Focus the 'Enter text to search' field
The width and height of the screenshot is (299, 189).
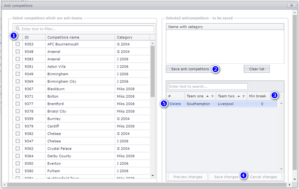(208, 86)
